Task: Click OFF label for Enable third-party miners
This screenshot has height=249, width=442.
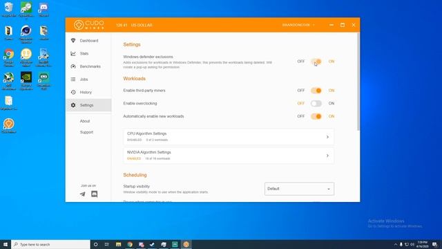Action: pos(301,91)
